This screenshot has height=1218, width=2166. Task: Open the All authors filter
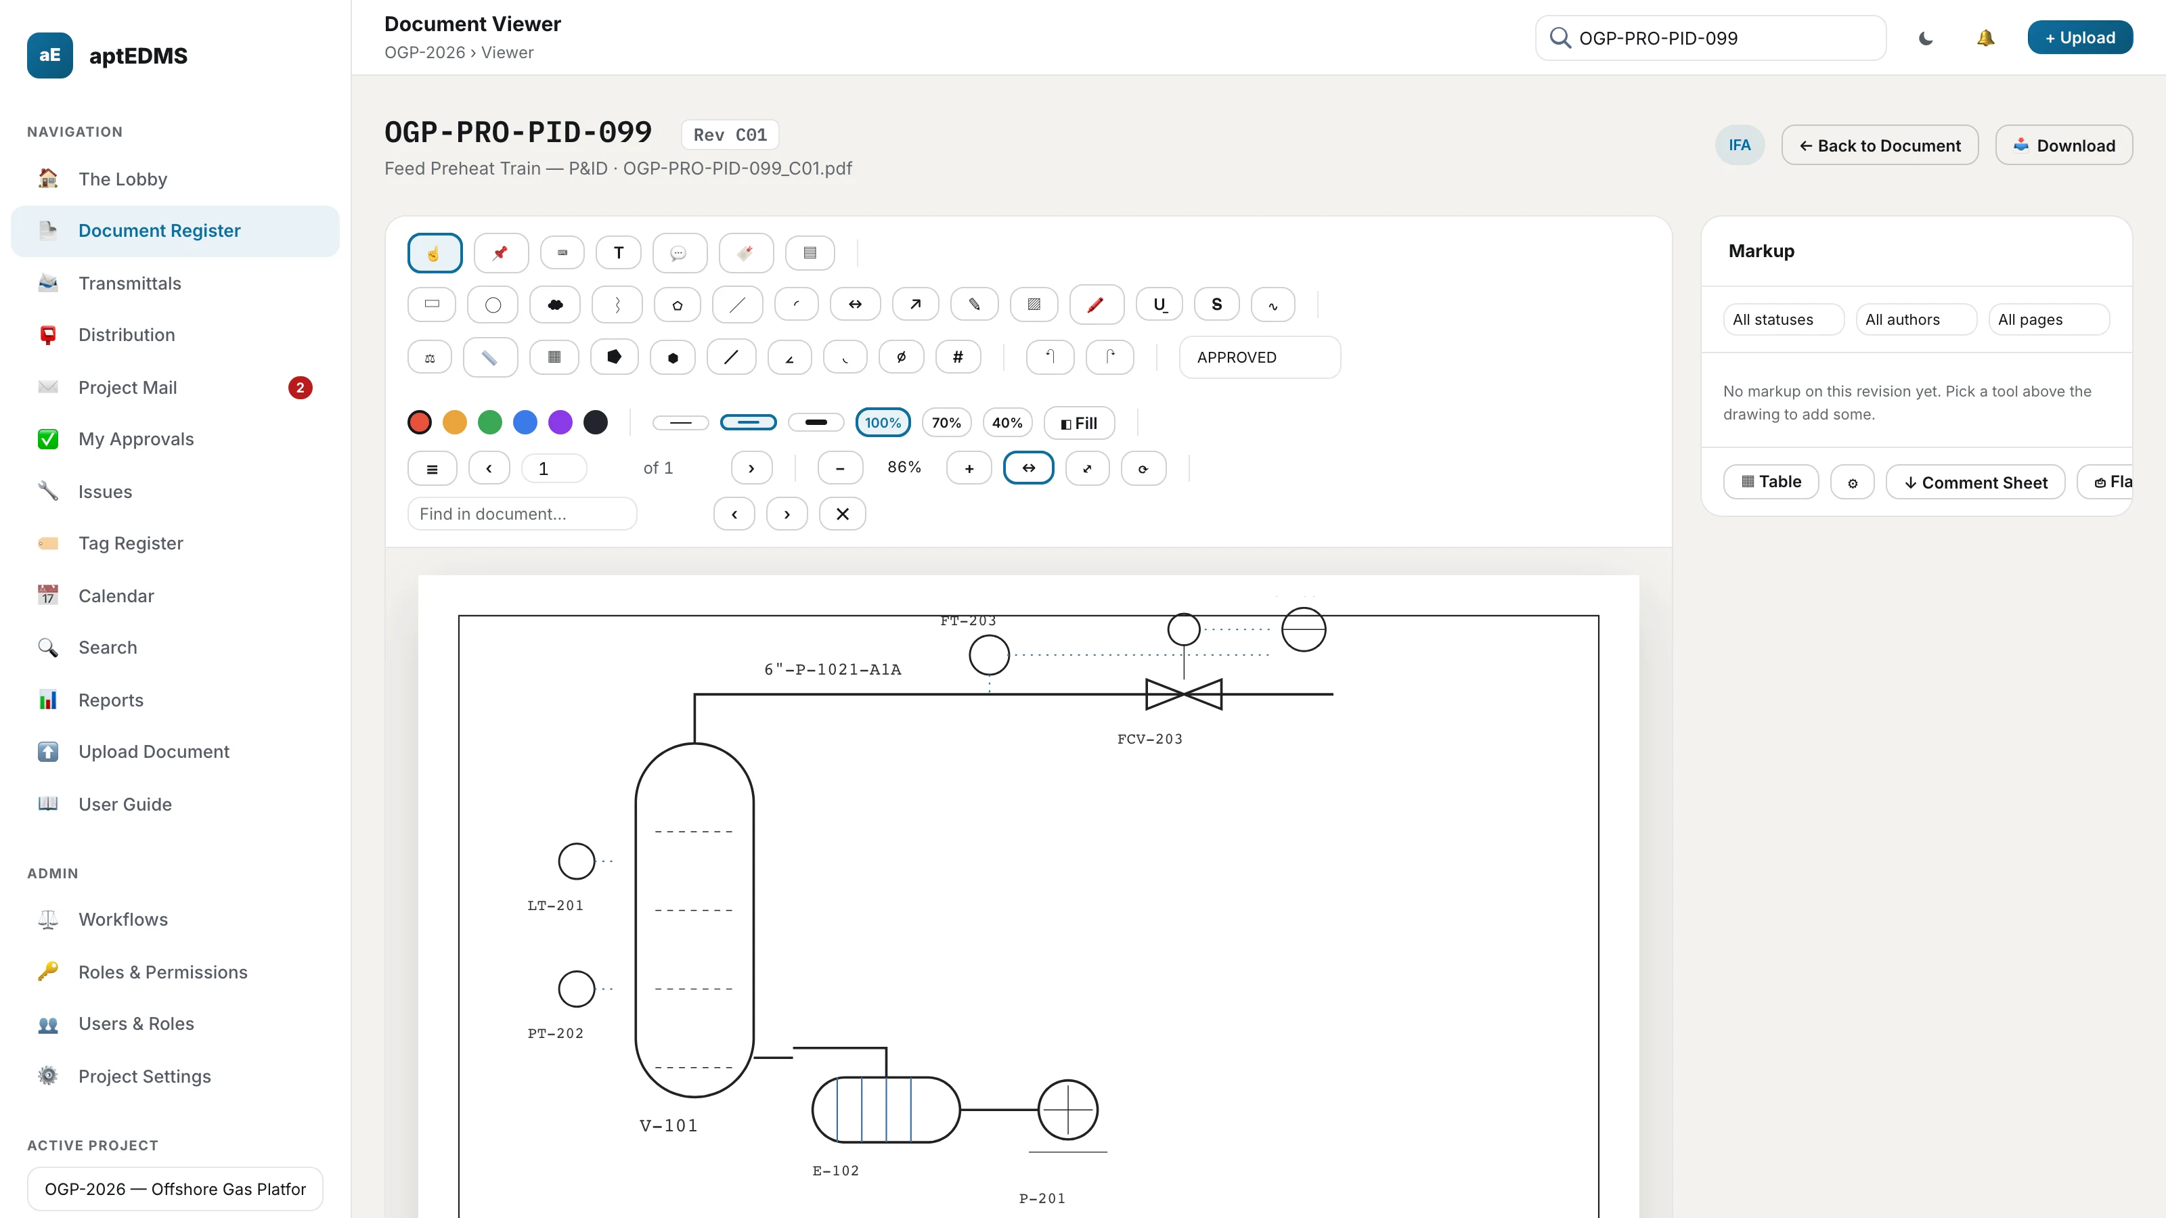[x=1916, y=319]
